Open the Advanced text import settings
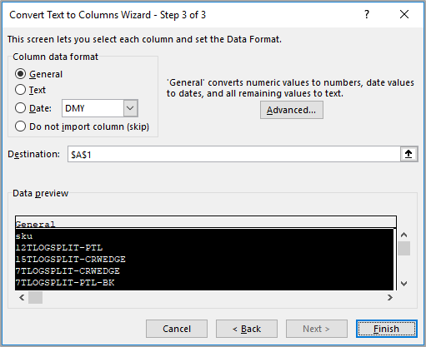426x347 pixels. pyautogui.click(x=292, y=110)
